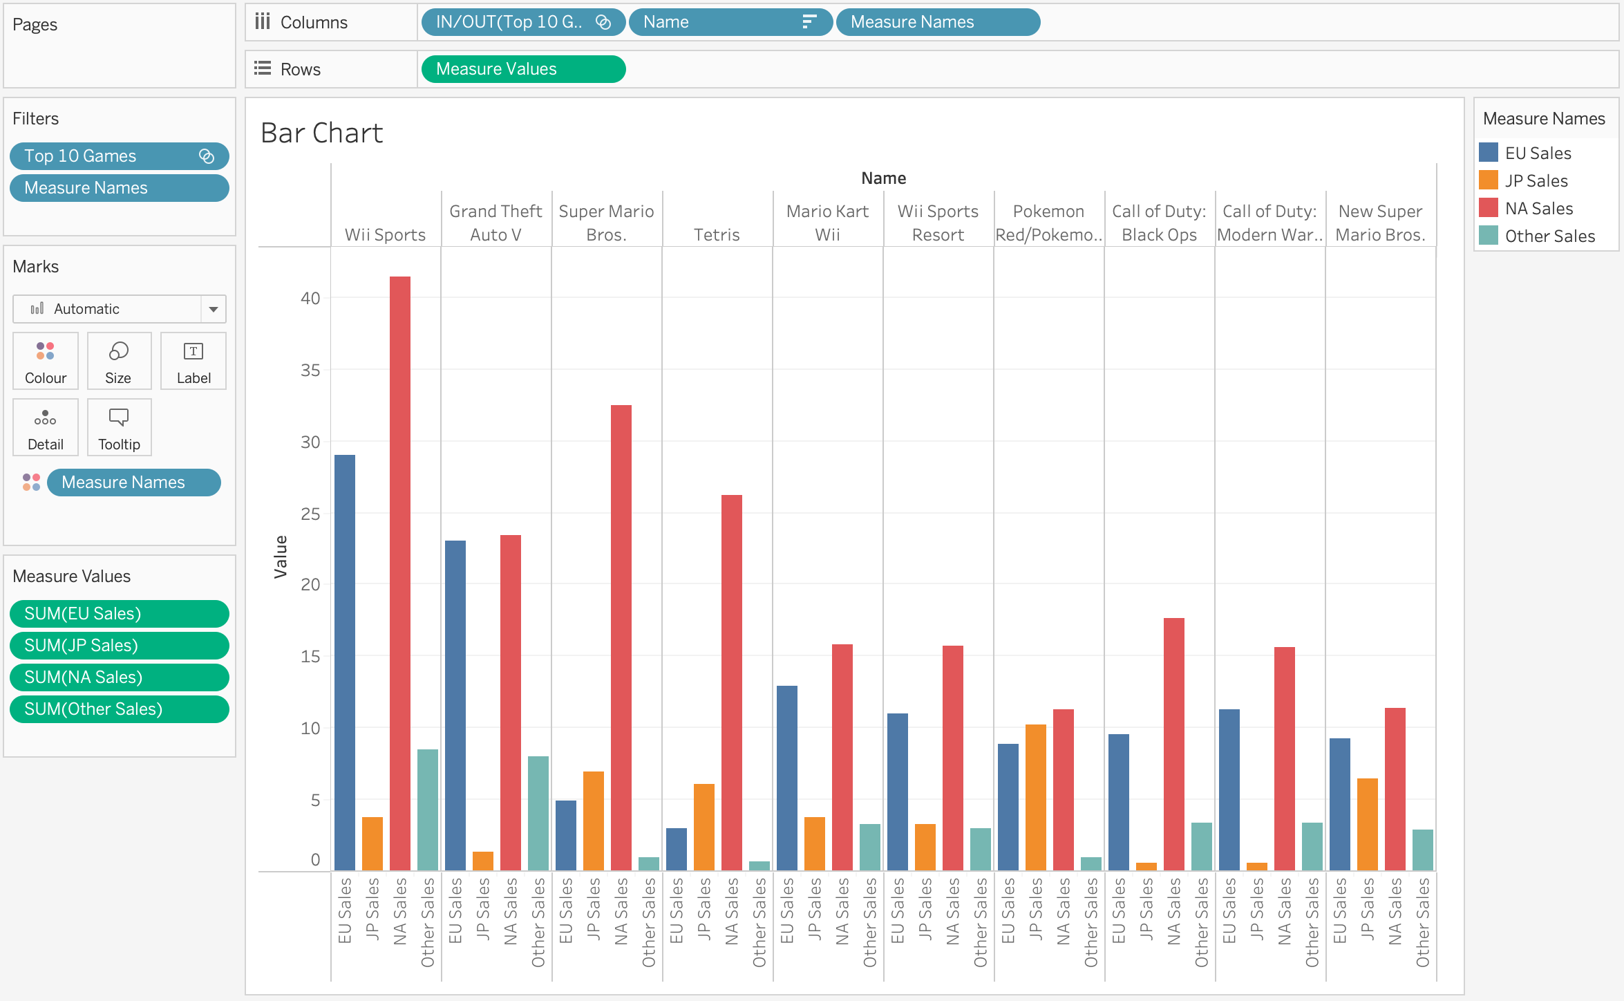Click the Grand Theft Auto V column header
1624x1001 pixels.
[x=496, y=223]
